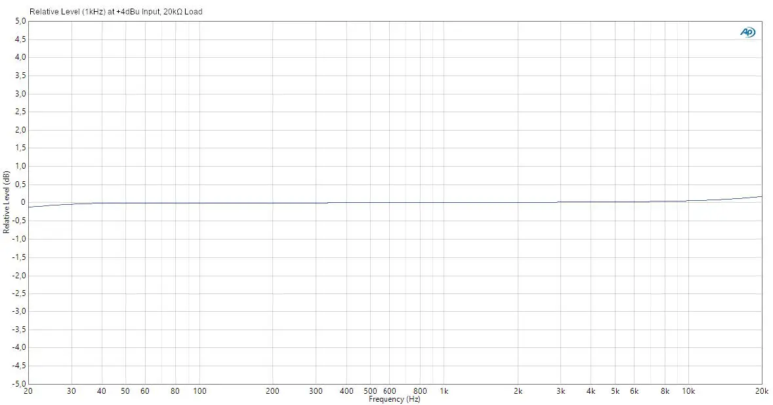The image size is (773, 405).
Task: Click the Frequency (Hz) axis label
Action: click(394, 399)
